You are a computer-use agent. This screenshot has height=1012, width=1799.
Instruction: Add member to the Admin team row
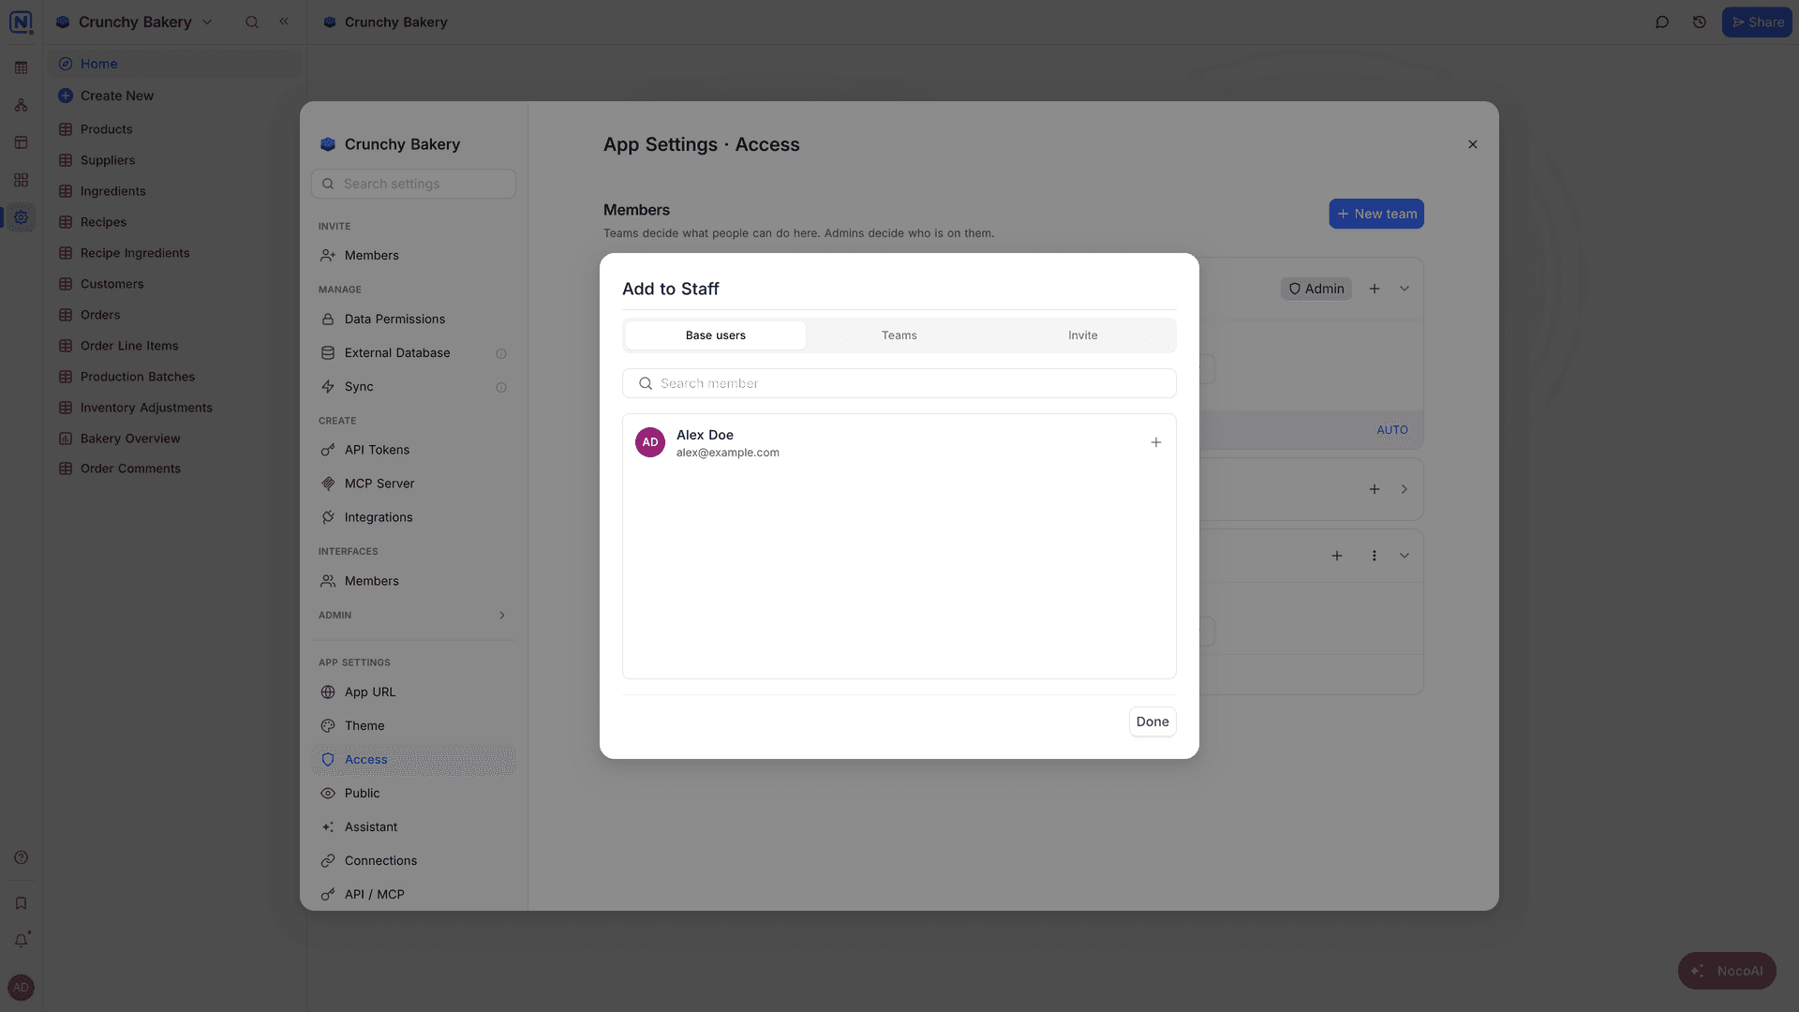(1374, 289)
